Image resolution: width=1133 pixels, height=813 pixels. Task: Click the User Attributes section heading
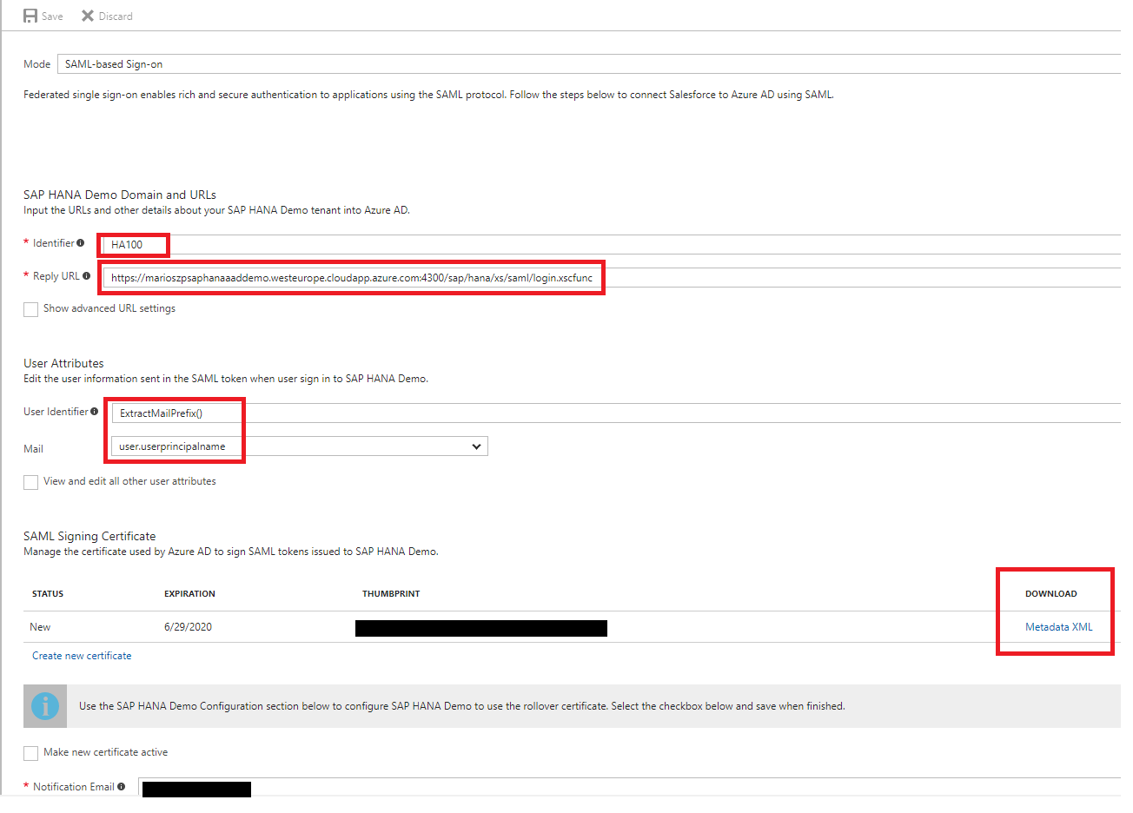click(63, 363)
